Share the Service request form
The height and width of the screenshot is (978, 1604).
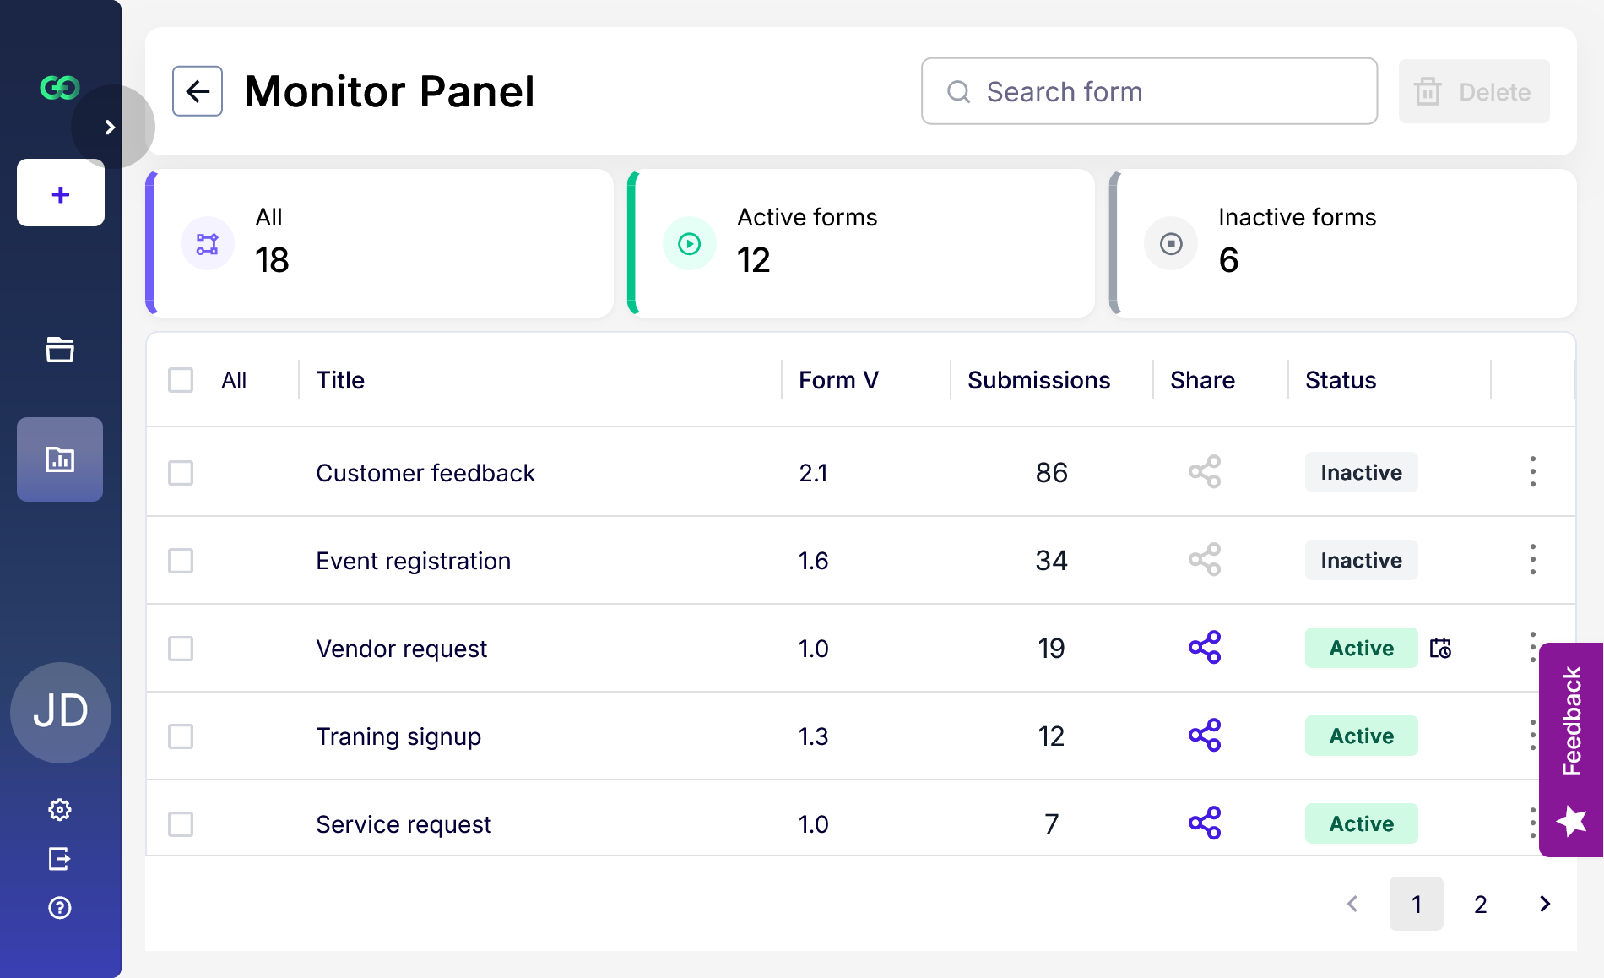(1205, 823)
